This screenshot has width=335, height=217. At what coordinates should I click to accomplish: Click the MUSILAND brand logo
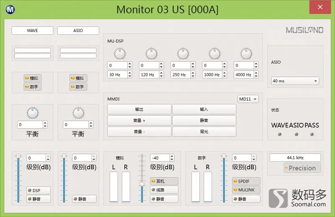click(304, 30)
